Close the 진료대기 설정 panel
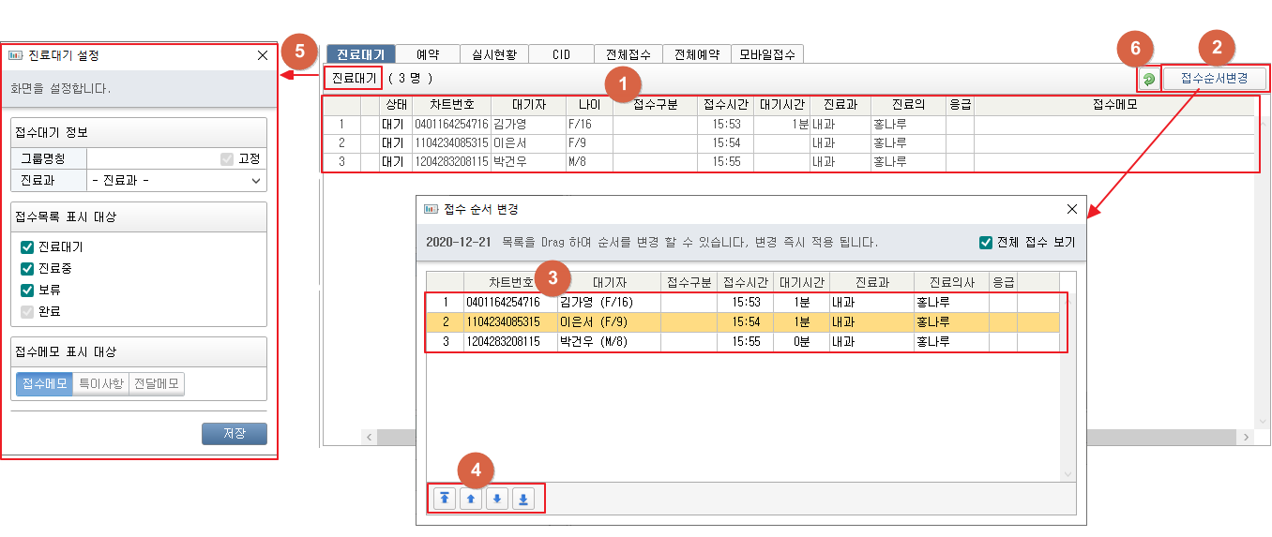This screenshot has width=1272, height=537. tap(263, 55)
